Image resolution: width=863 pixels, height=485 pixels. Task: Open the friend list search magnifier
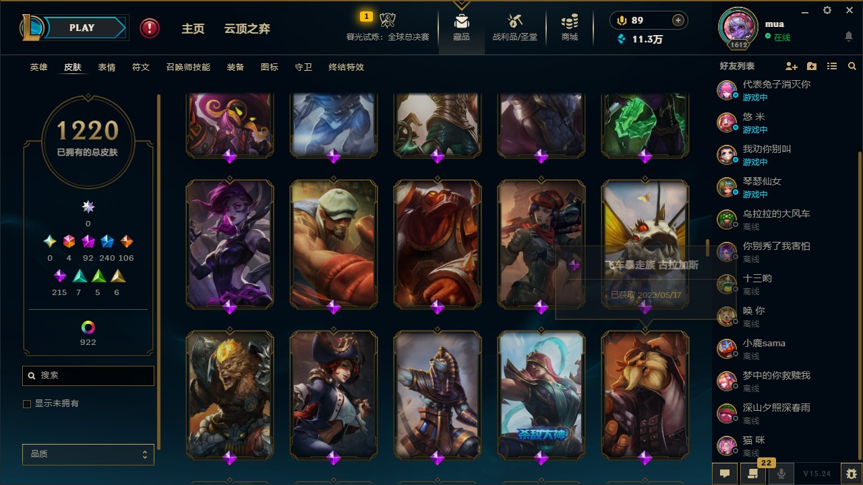pyautogui.click(x=852, y=66)
